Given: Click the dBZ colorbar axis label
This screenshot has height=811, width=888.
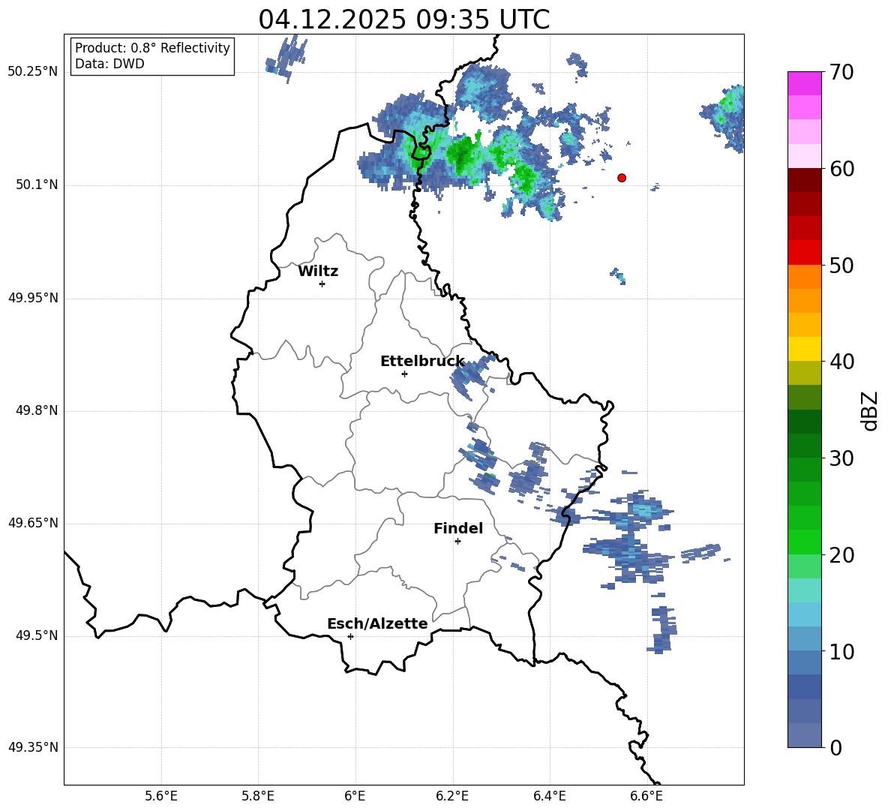Looking at the screenshot, I should [868, 410].
